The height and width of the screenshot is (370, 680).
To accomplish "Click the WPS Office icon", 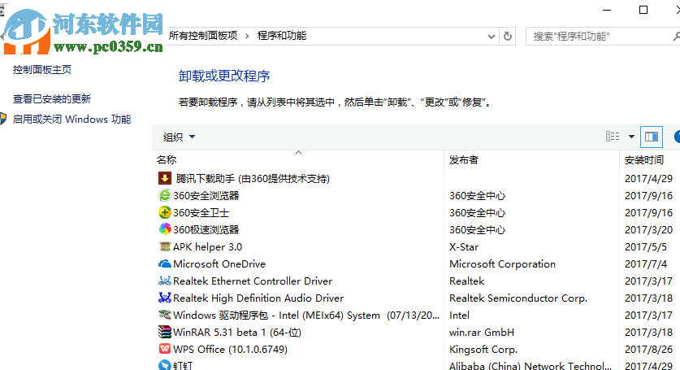I will point(164,349).
